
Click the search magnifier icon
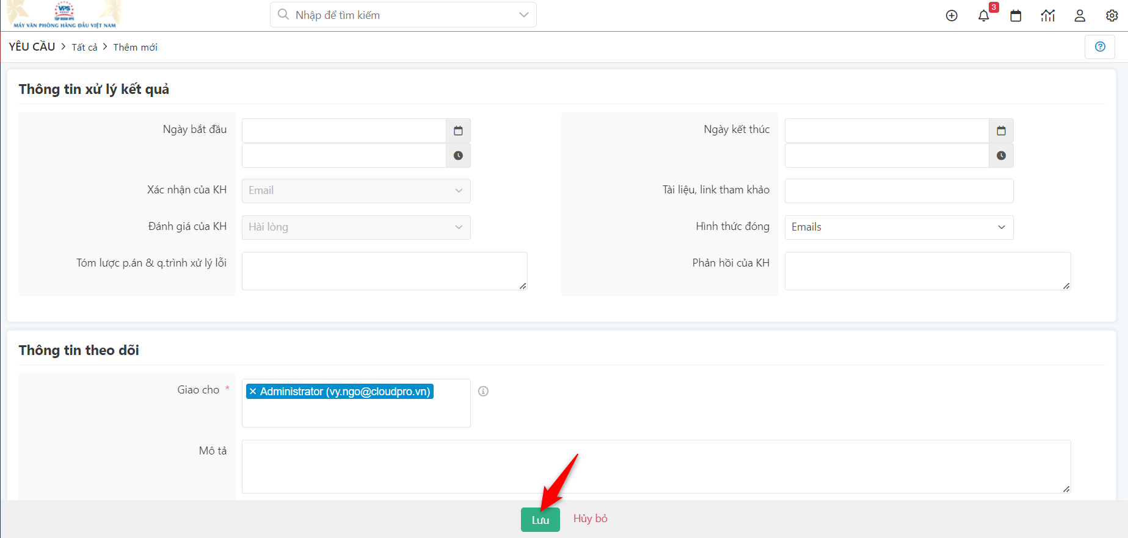point(283,15)
